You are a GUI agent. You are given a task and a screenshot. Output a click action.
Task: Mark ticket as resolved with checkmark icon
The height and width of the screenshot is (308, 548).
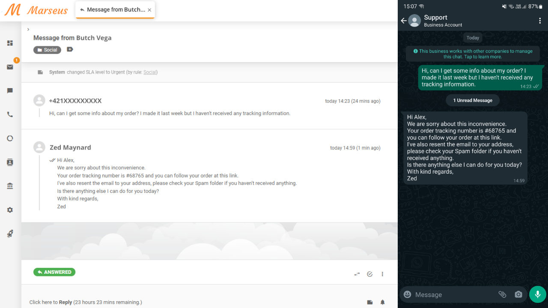pyautogui.click(x=369, y=274)
